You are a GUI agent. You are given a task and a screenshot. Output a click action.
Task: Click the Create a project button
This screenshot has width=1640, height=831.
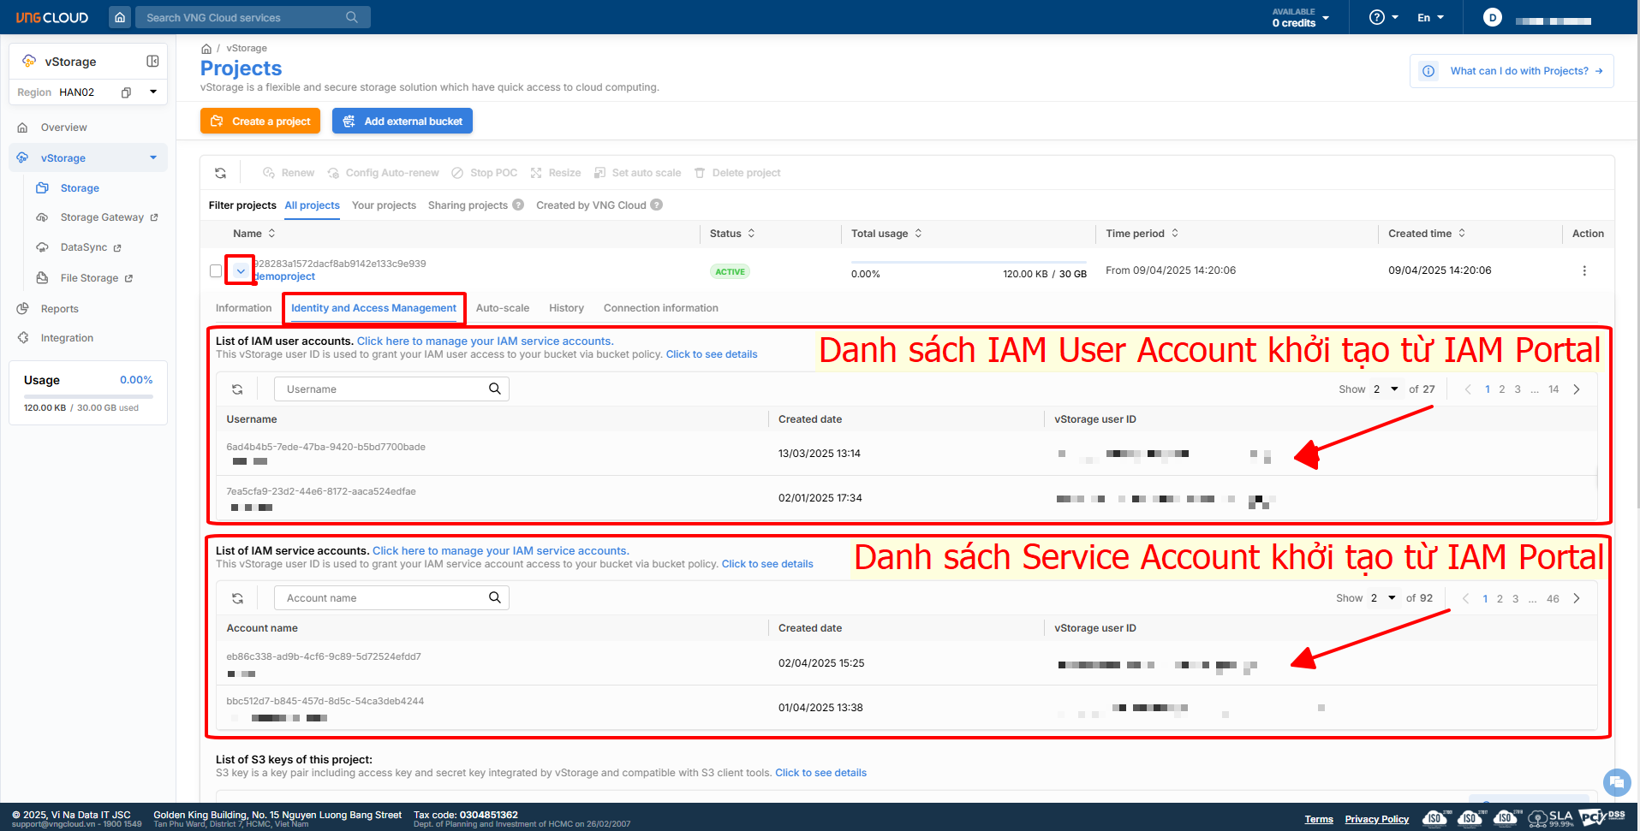click(260, 122)
